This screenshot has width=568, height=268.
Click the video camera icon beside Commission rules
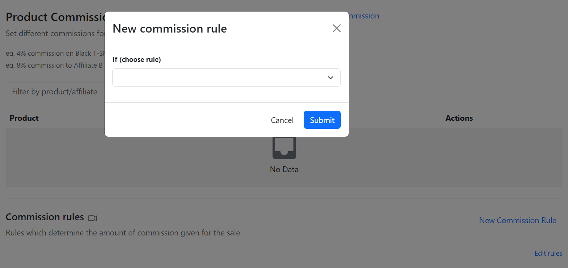93,218
